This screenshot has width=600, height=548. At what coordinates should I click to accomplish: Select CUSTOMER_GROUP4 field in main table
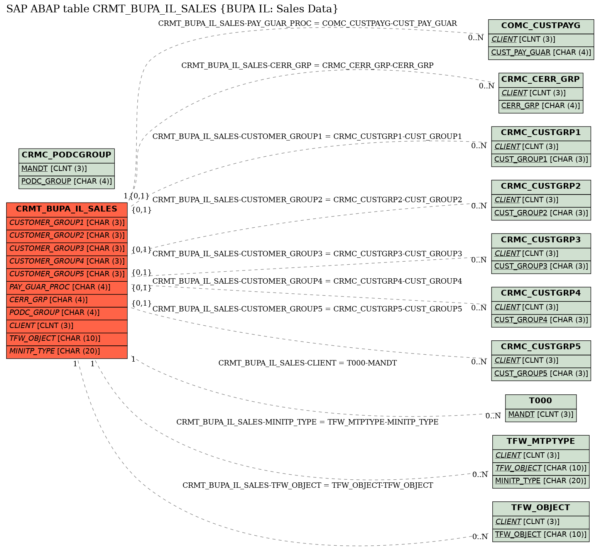[67, 261]
